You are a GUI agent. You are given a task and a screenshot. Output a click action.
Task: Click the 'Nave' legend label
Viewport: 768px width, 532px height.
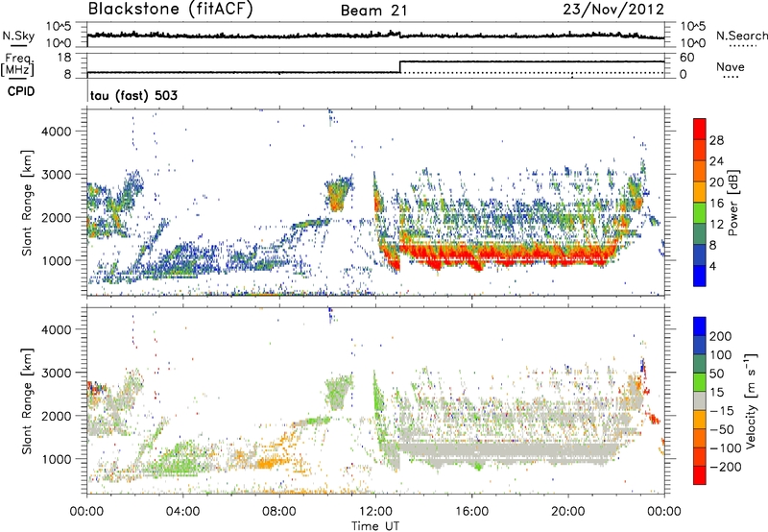pos(731,66)
